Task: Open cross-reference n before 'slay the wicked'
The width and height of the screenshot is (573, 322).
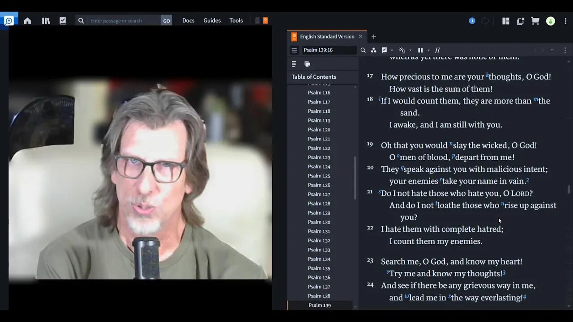Action: (451, 144)
